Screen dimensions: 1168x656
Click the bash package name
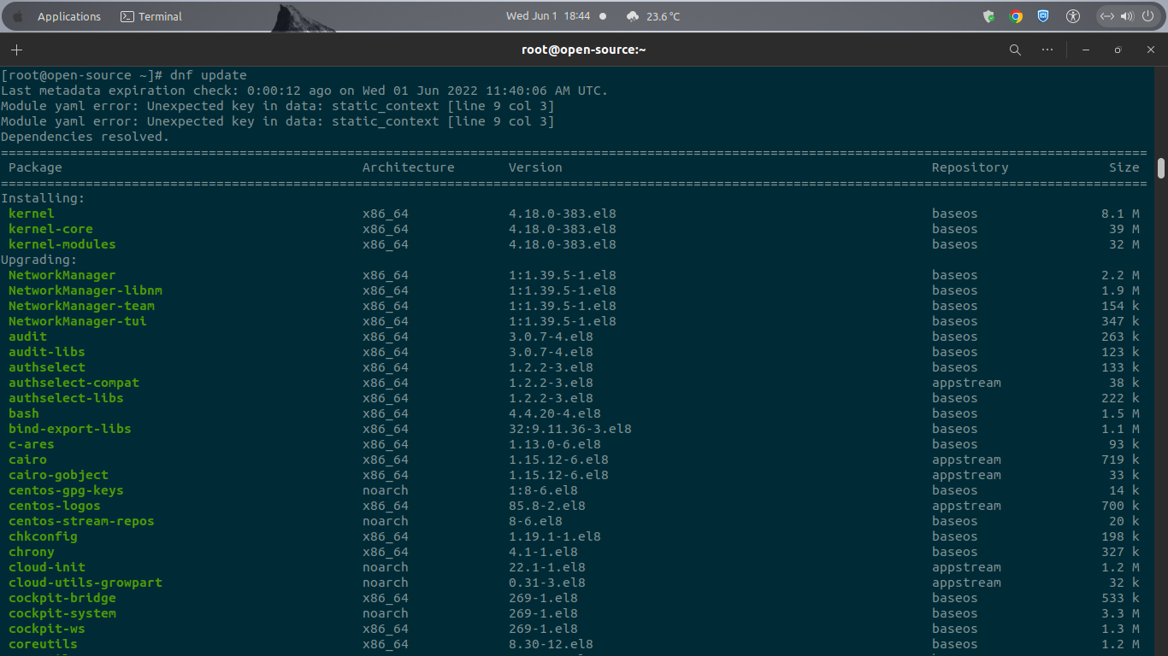(24, 413)
